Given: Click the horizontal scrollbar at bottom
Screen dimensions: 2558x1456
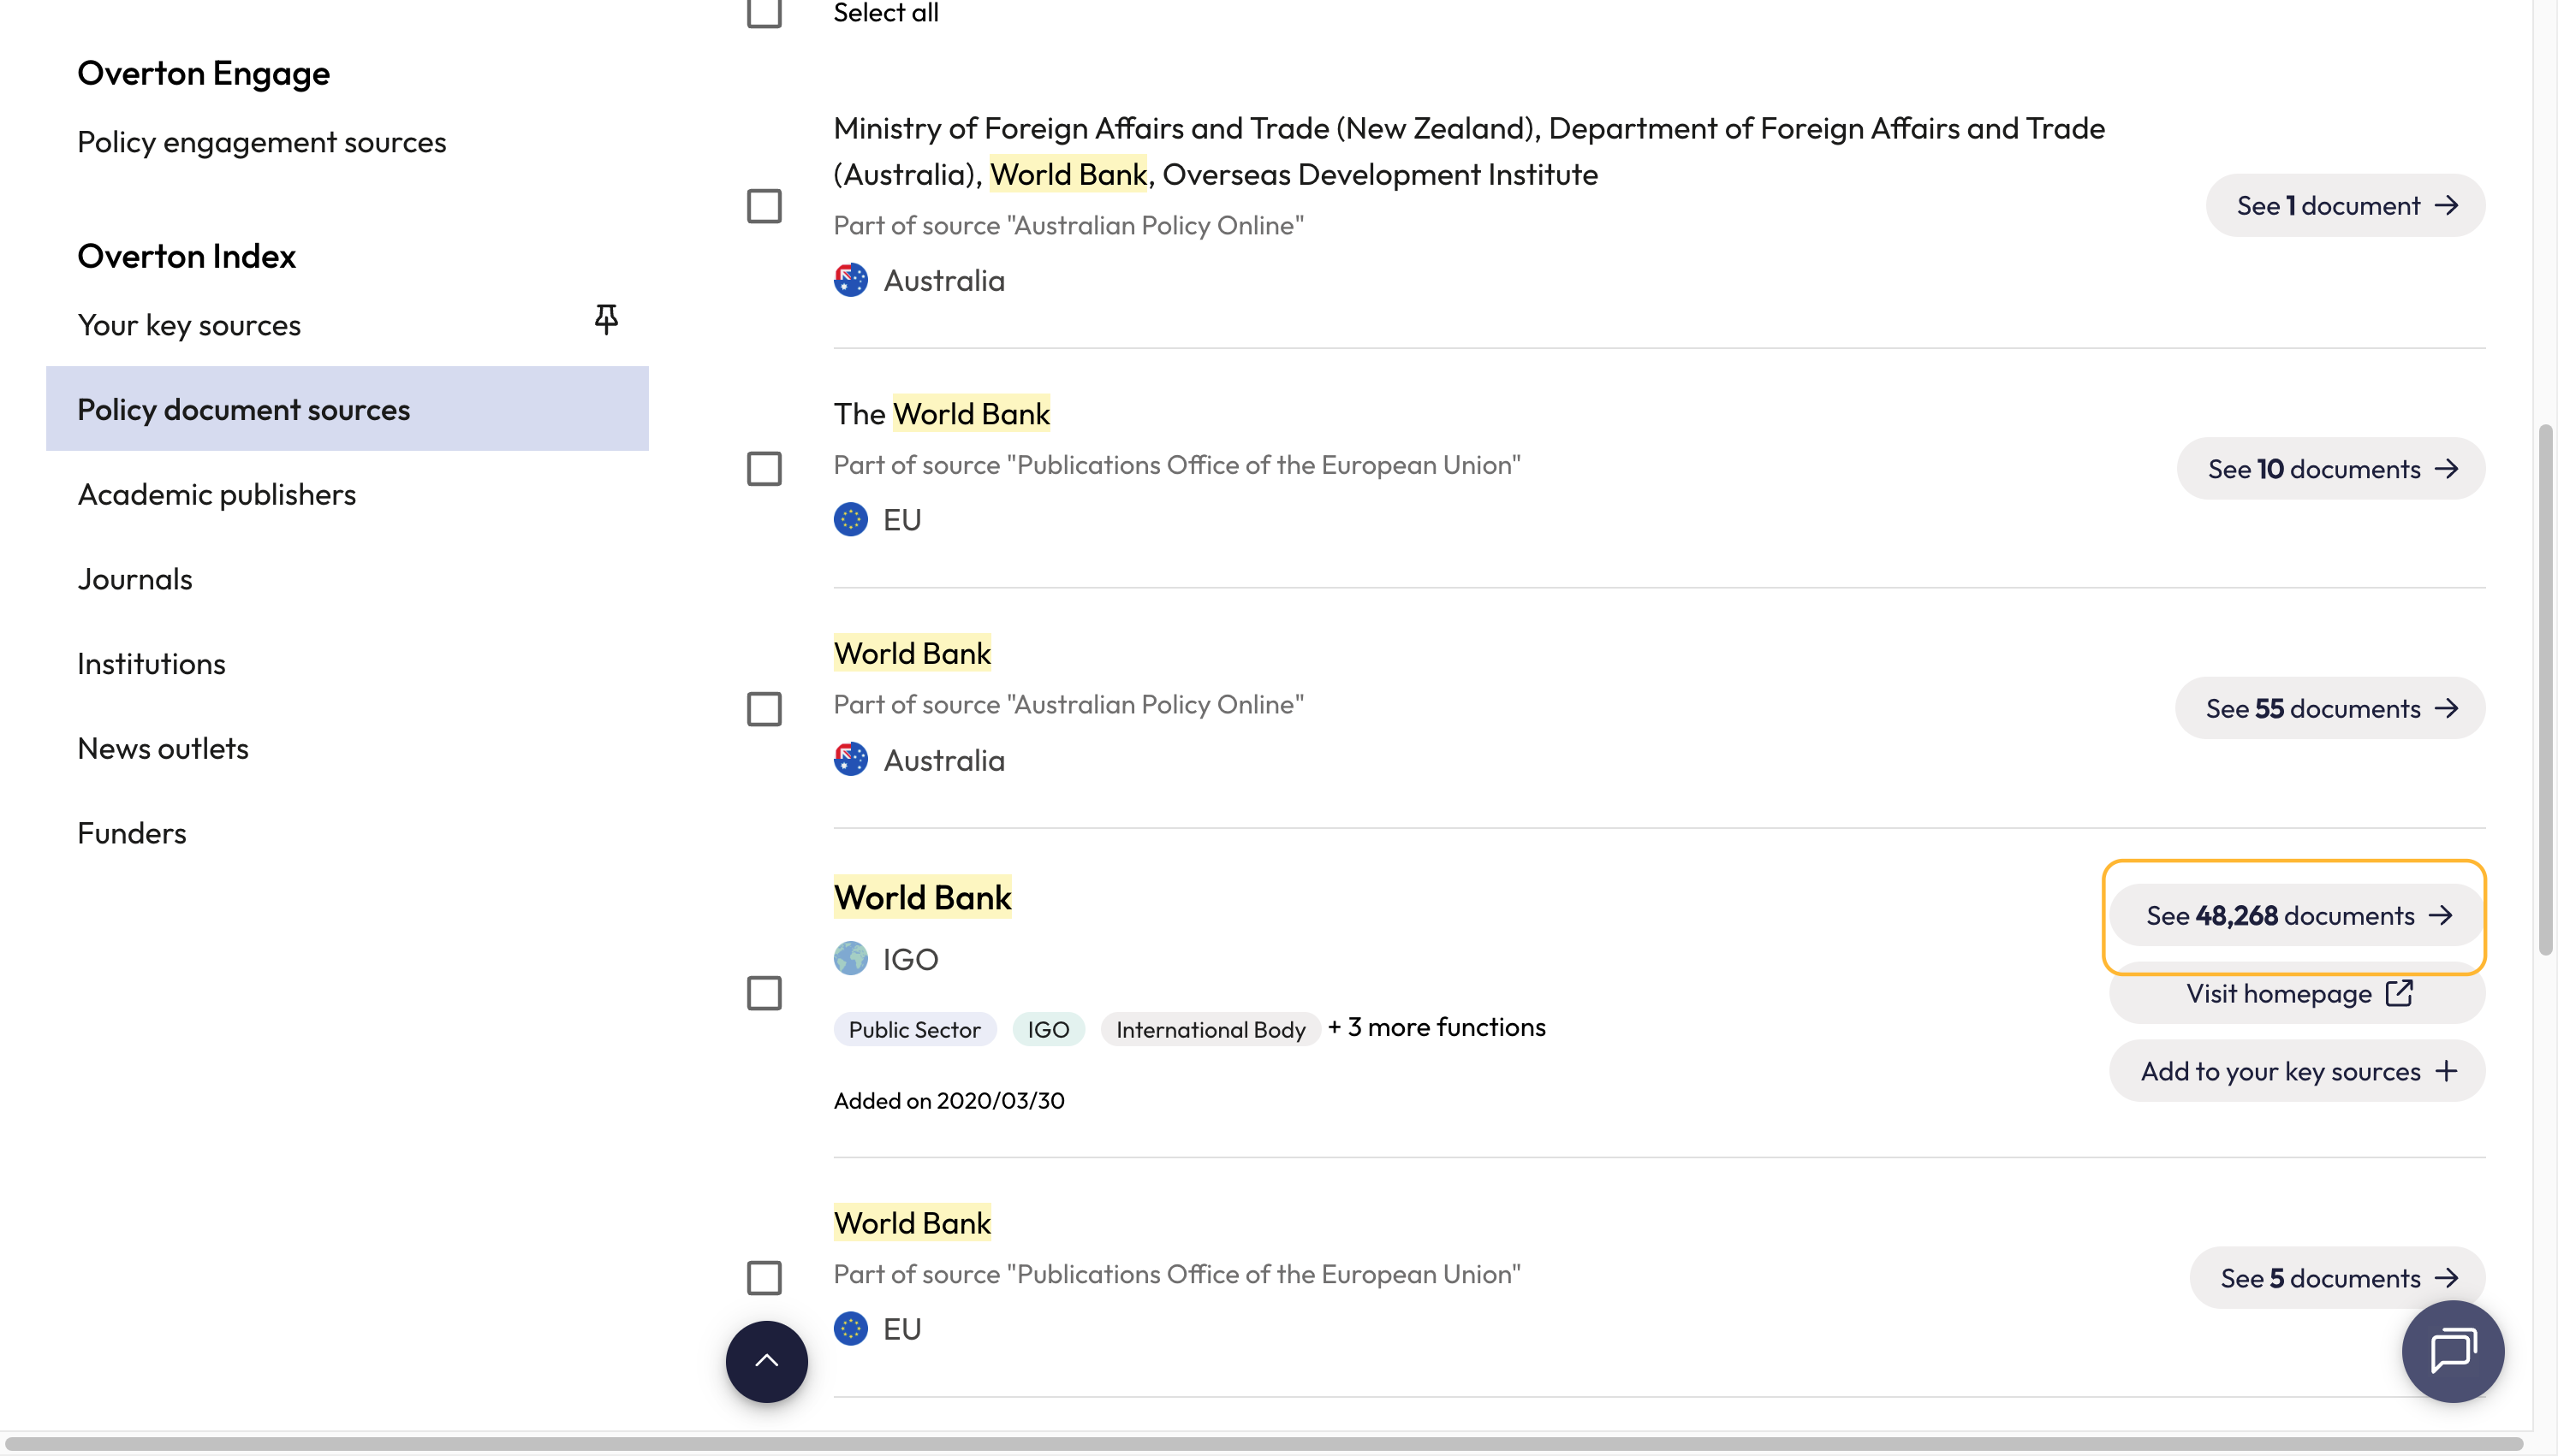Looking at the screenshot, I should pyautogui.click(x=1265, y=1443).
